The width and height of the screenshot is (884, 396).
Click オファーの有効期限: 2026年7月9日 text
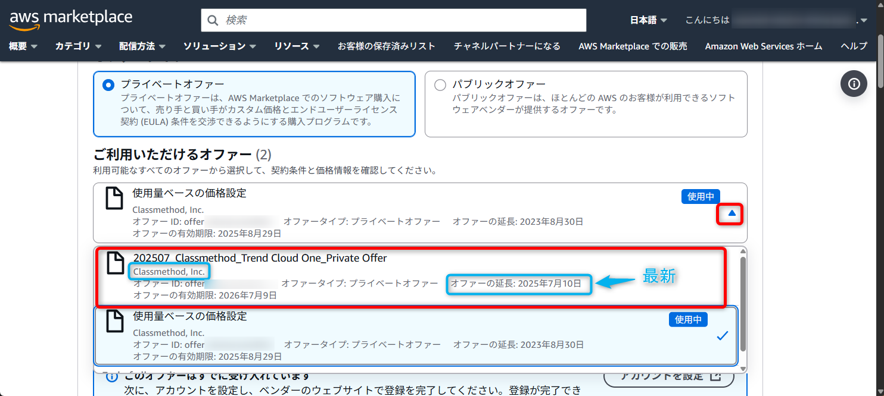tap(205, 295)
